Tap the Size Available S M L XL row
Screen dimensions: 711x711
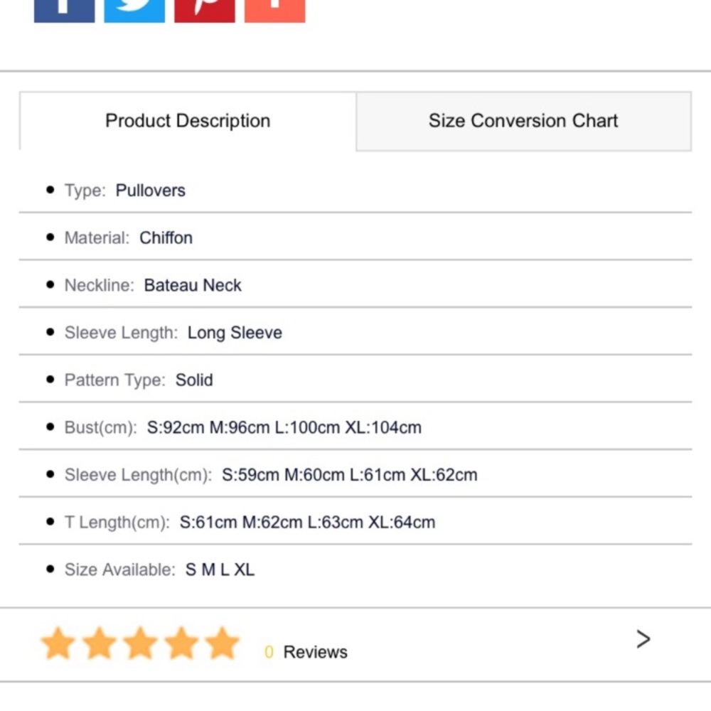click(220, 570)
